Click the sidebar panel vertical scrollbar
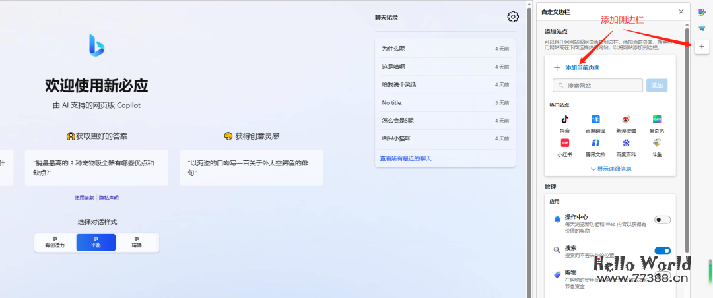Image resolution: width=713 pixels, height=298 pixels. 687,139
